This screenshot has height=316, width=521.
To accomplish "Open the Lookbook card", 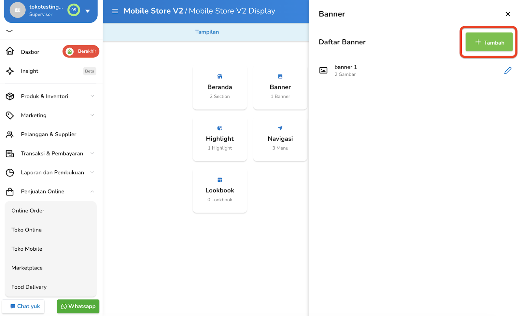I will (x=220, y=191).
